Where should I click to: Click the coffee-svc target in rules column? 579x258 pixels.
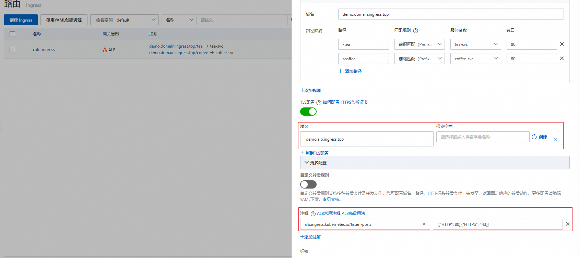point(225,53)
